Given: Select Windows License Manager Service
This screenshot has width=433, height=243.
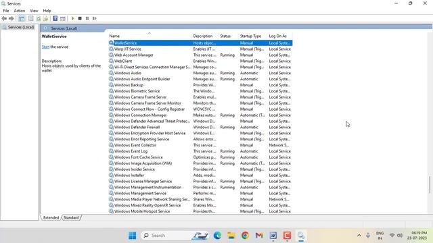Looking at the screenshot, I should point(200,182).
